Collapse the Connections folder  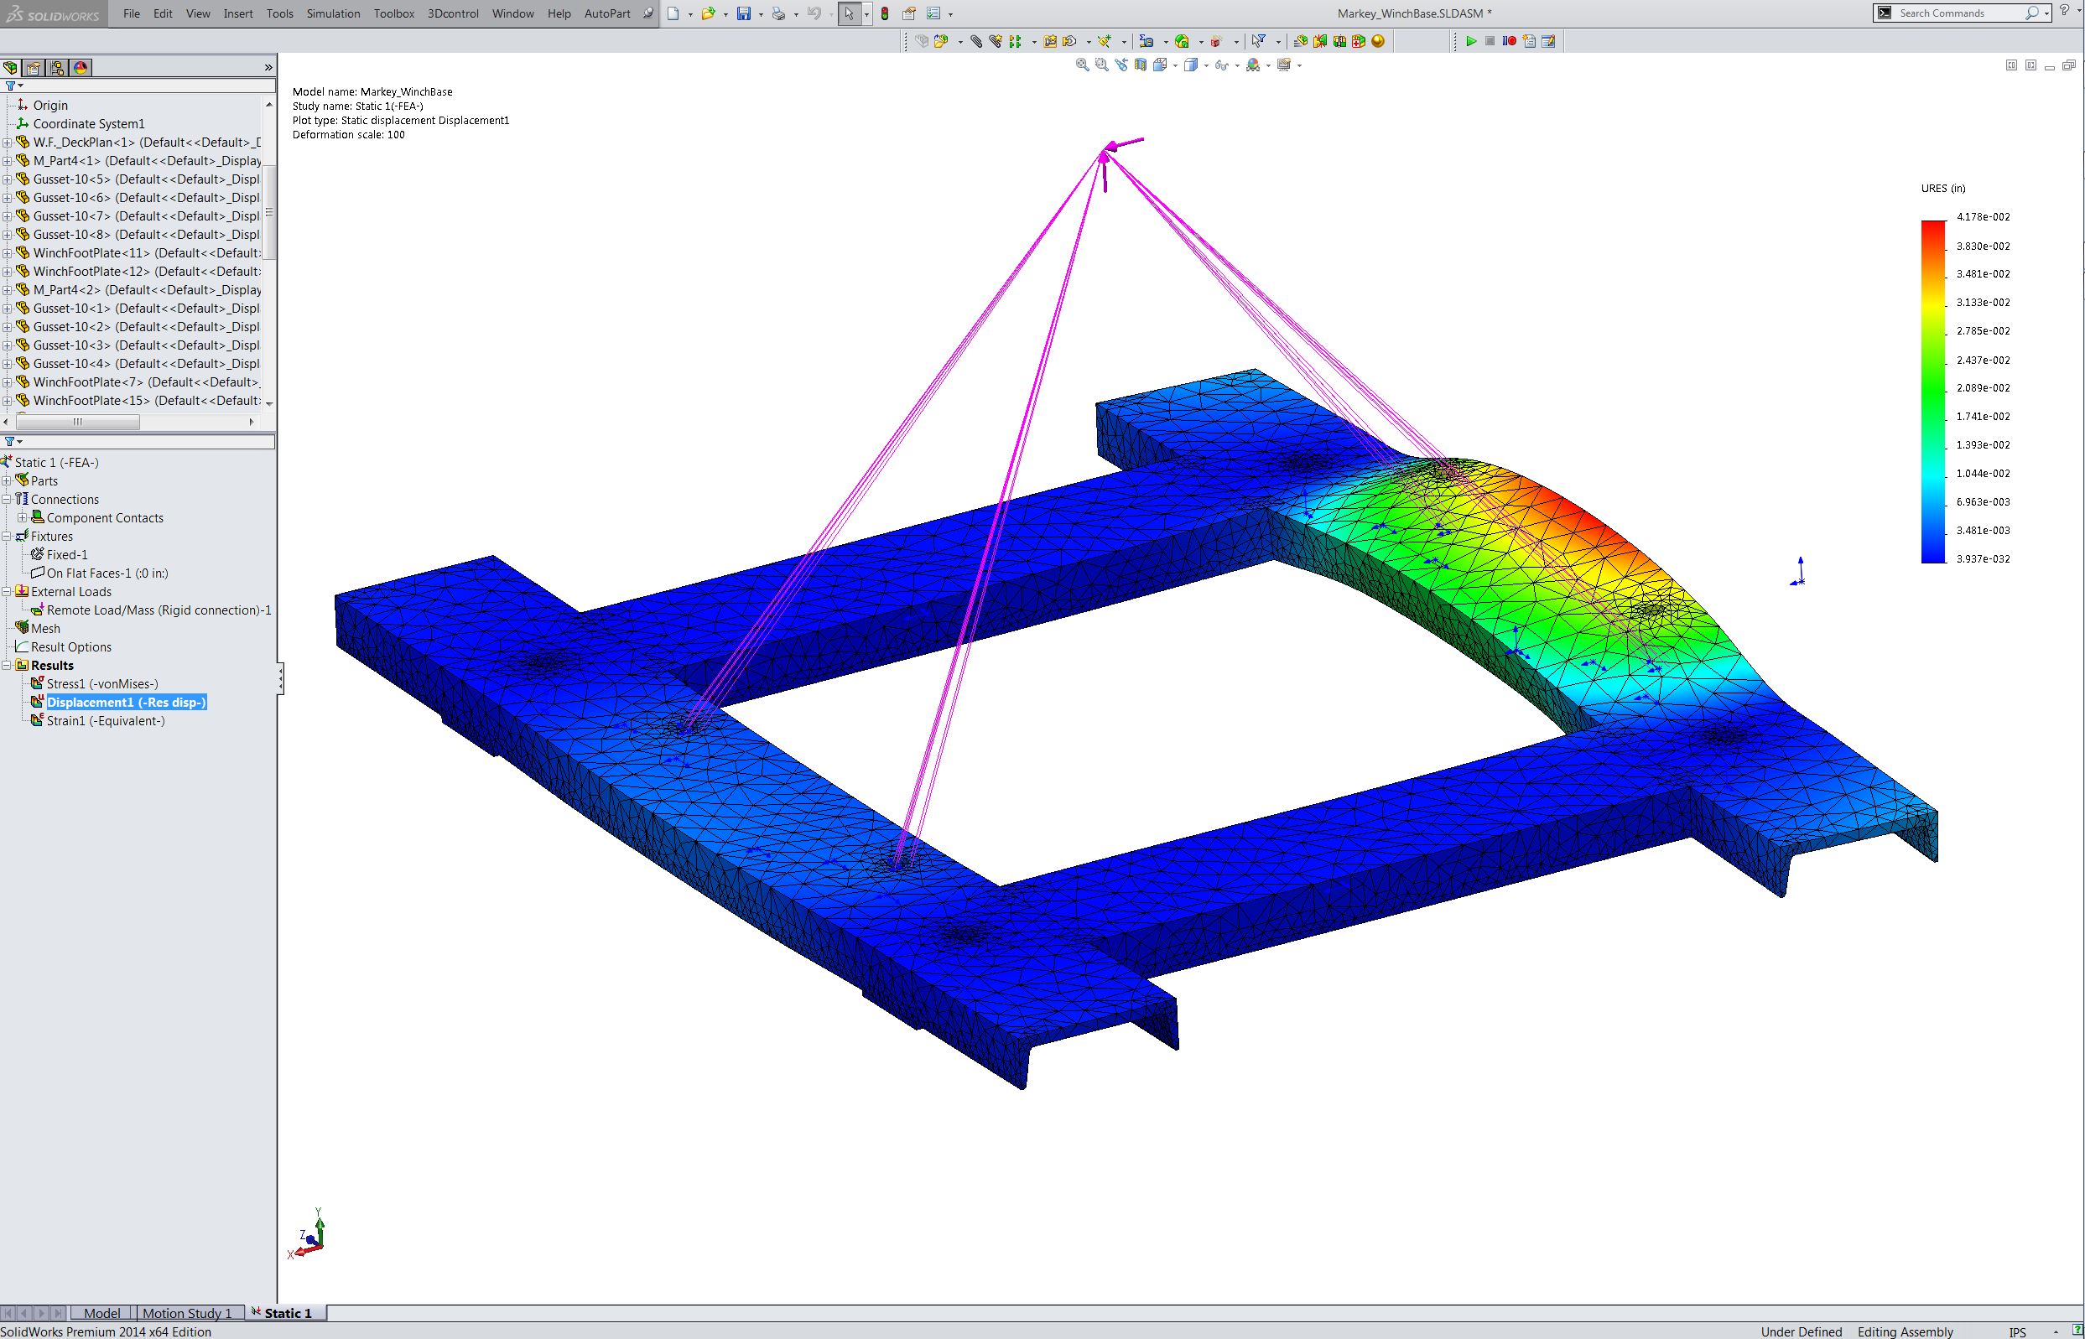point(7,499)
